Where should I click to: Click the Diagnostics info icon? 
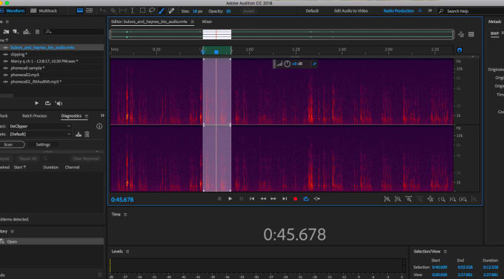[x=99, y=127]
